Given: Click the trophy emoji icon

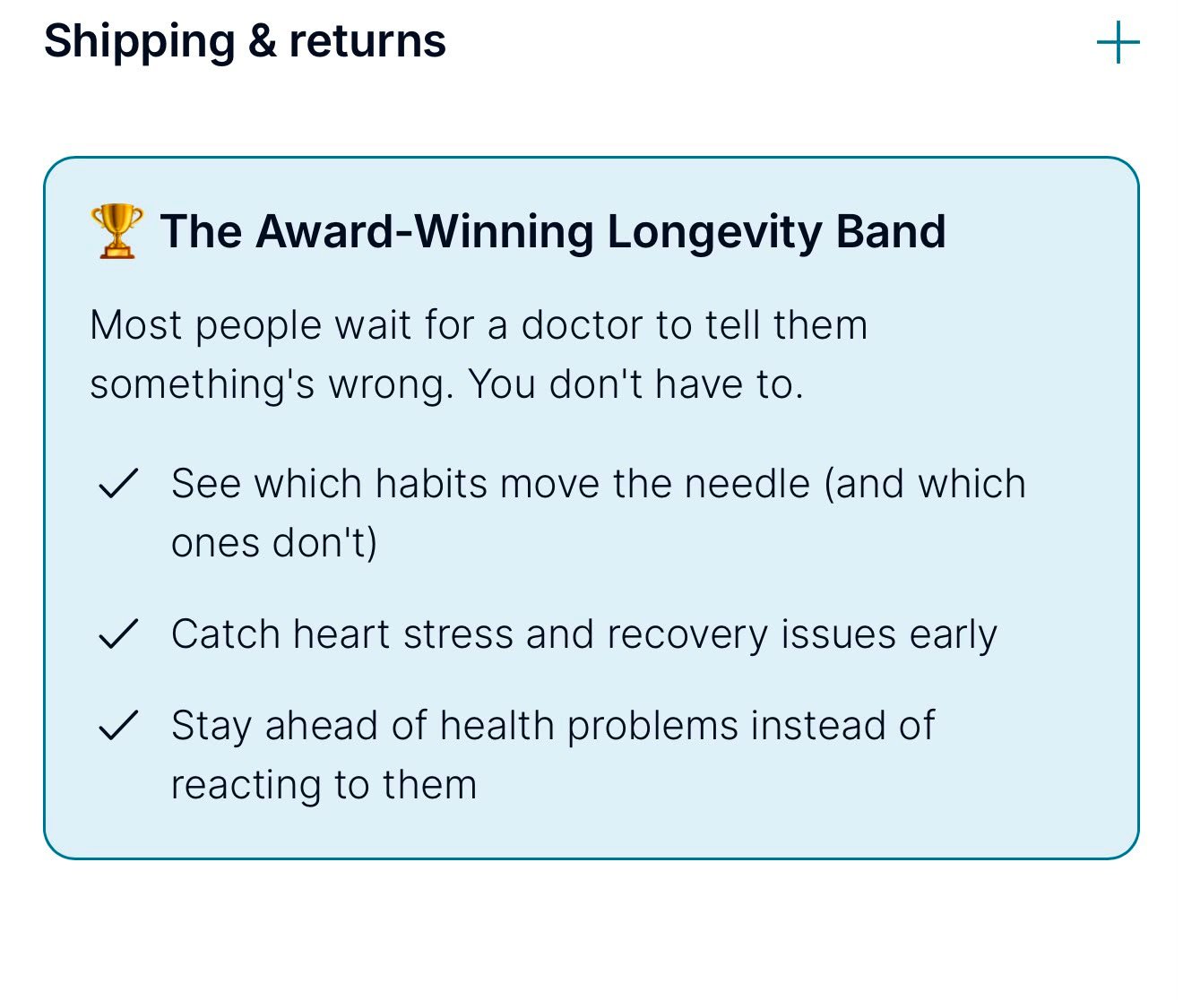Looking at the screenshot, I should click(x=117, y=231).
